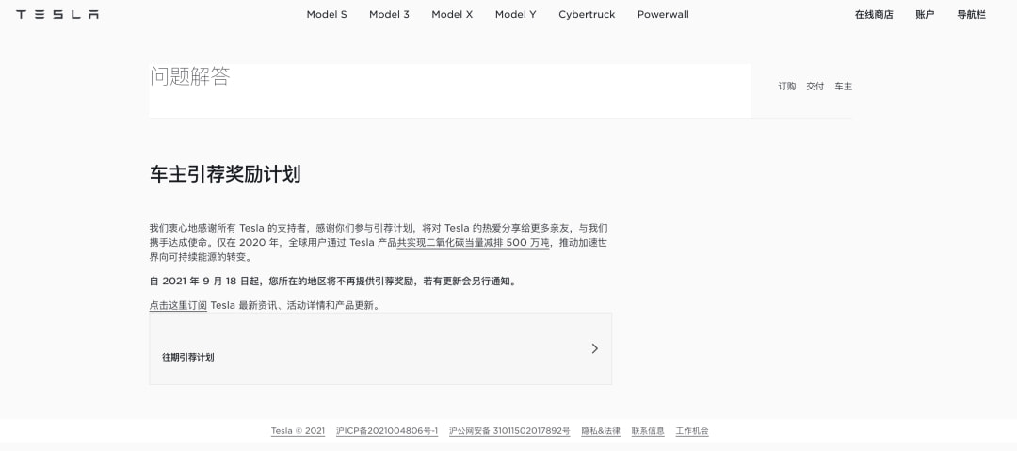Open Model 3 in navigation
Screen dimensions: 1017x451
pos(389,14)
